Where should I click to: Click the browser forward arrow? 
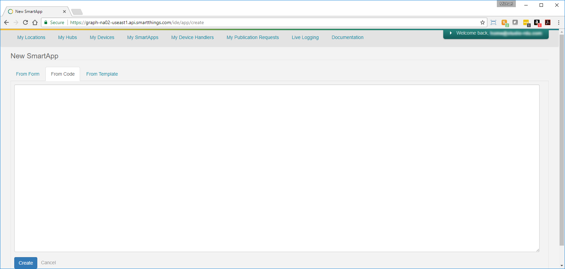[x=16, y=22]
